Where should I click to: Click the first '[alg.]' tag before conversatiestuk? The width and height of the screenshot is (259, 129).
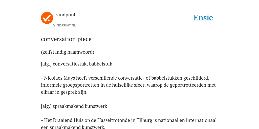coord(46,64)
